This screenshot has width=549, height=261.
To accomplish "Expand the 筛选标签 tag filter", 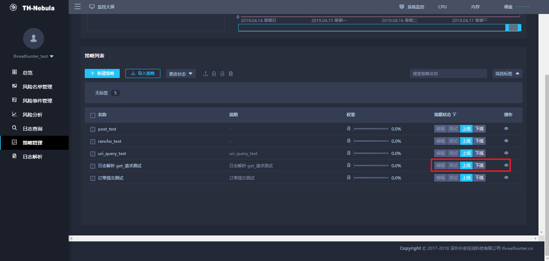I will point(507,73).
